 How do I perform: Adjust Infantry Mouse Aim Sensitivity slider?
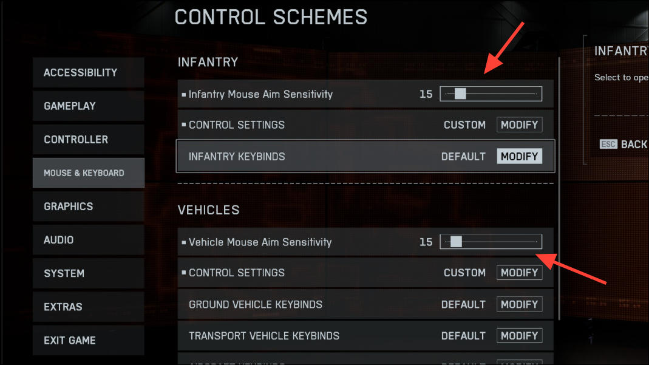coord(491,94)
